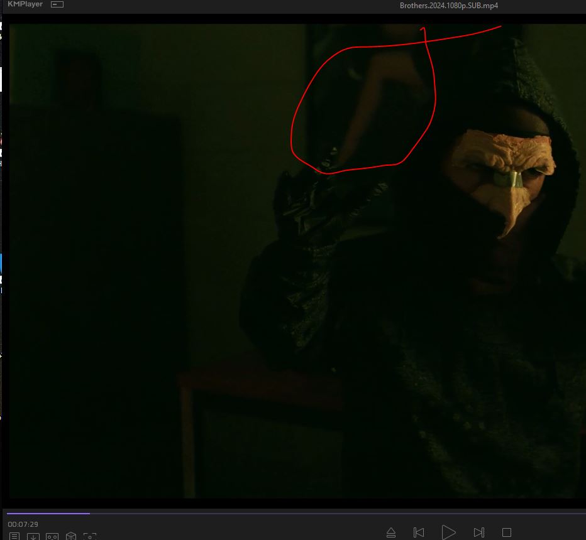
Task: Open the KMPlayer main menu
Action: 25,4
